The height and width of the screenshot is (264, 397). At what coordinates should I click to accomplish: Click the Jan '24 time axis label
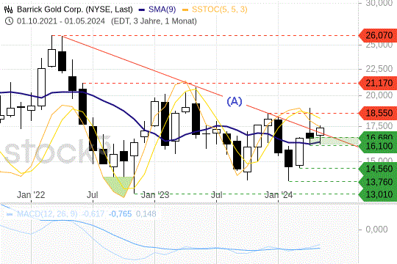[279, 195]
